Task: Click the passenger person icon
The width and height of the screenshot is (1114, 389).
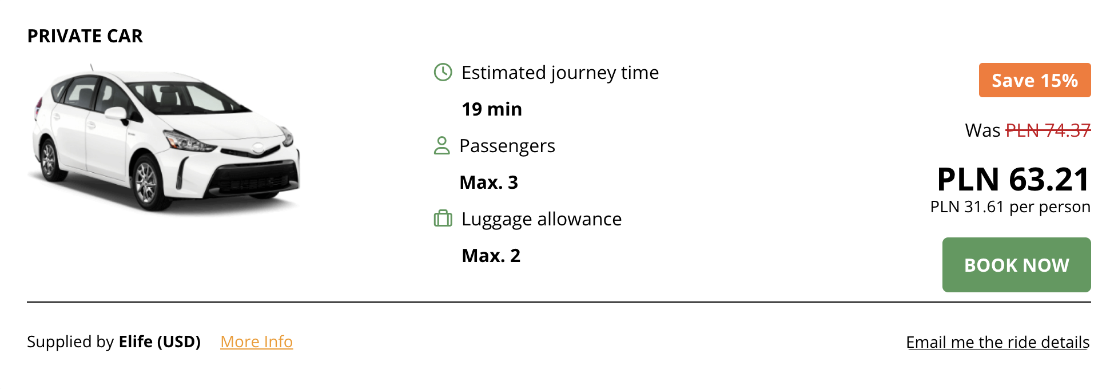Action: pos(441,146)
